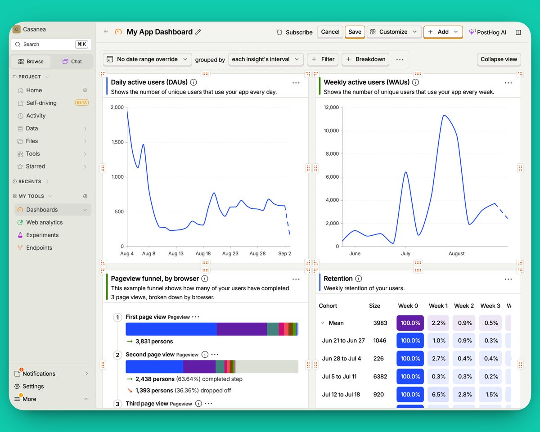Expand the Add button dropdown arrow
This screenshot has height=432, width=540.
[x=456, y=32]
